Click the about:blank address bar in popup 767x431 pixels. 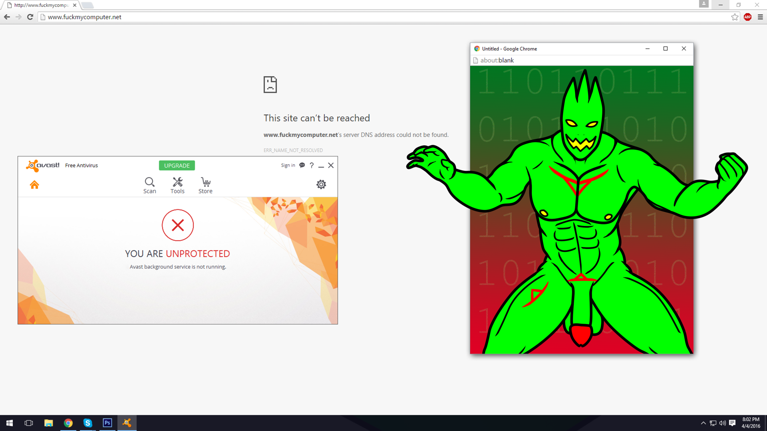tap(582, 60)
